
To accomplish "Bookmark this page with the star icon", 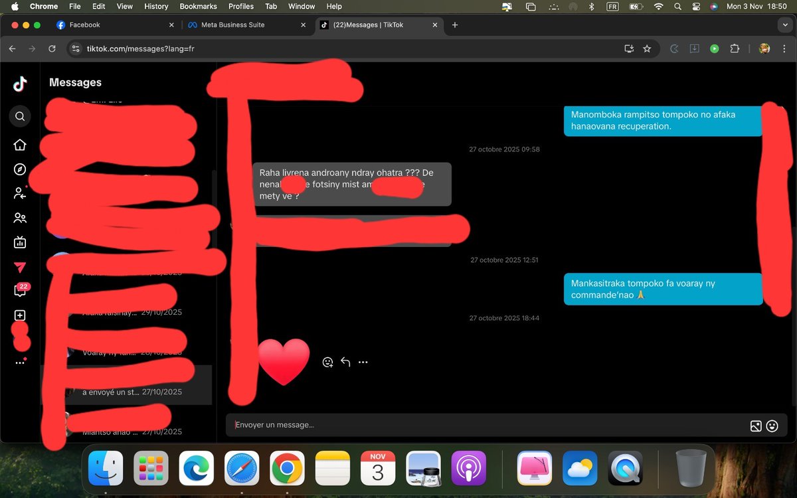I will coord(647,48).
